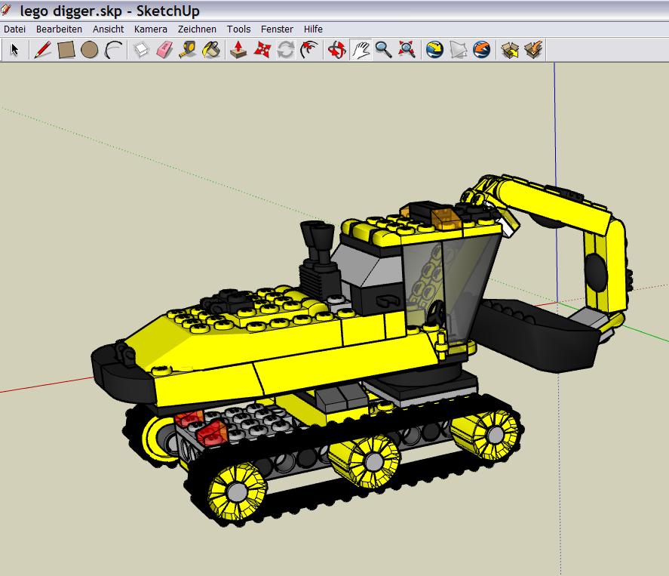
Task: Activate the Arc tool
Action: click(113, 50)
